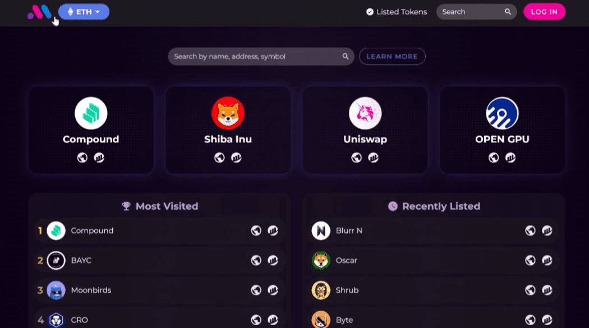Image resolution: width=589 pixels, height=328 pixels.
Task: Open the Listed Tokens page
Action: [396, 12]
